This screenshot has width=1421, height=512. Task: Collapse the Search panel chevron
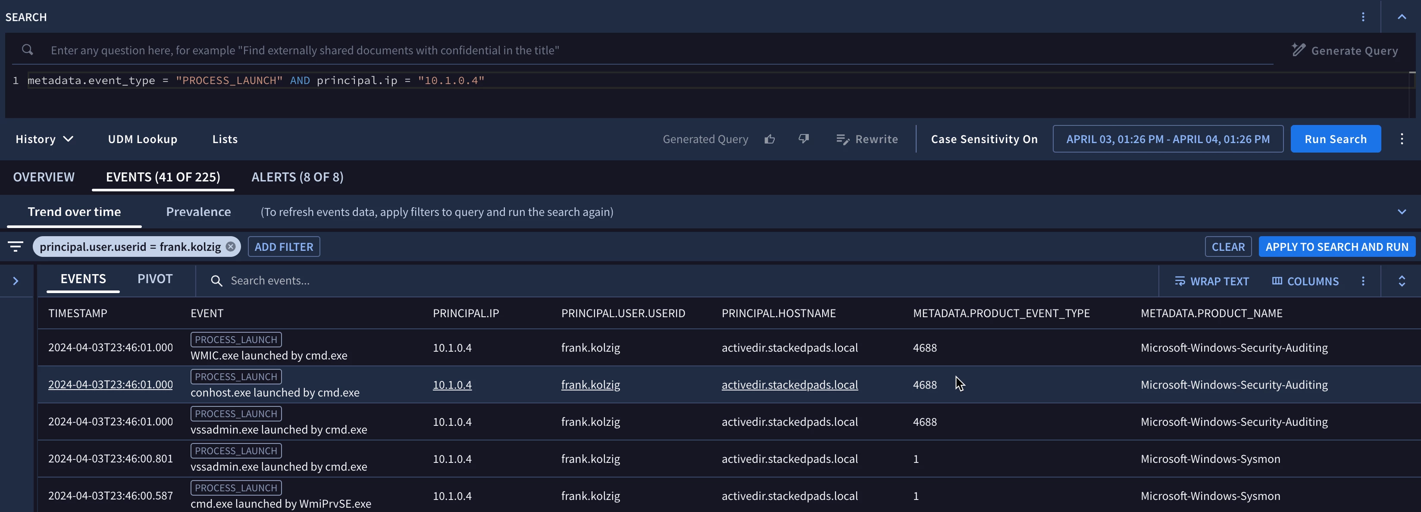pyautogui.click(x=1401, y=17)
